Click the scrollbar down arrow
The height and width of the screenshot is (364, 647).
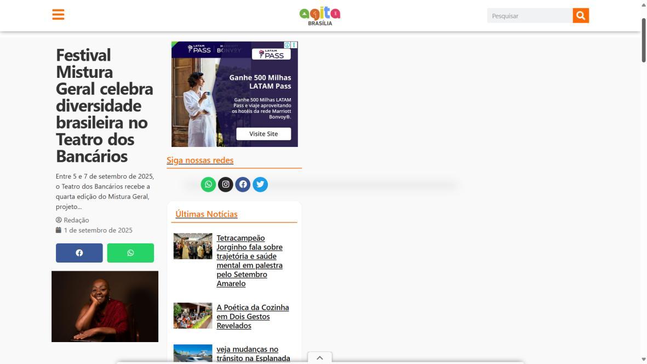(x=643, y=360)
